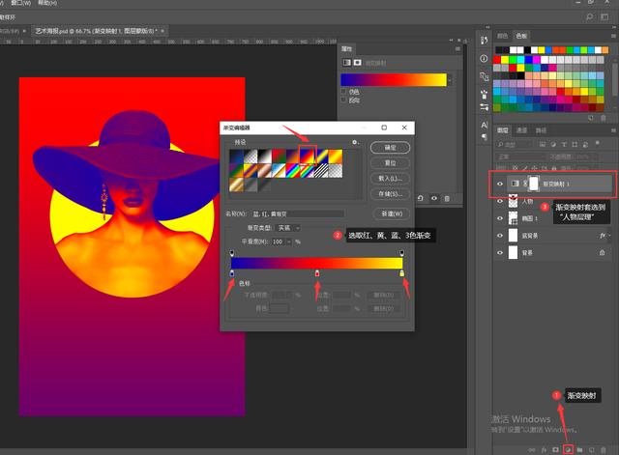This screenshot has width=619, height=455.
Task: Switch to the Paths tab
Action: point(541,130)
